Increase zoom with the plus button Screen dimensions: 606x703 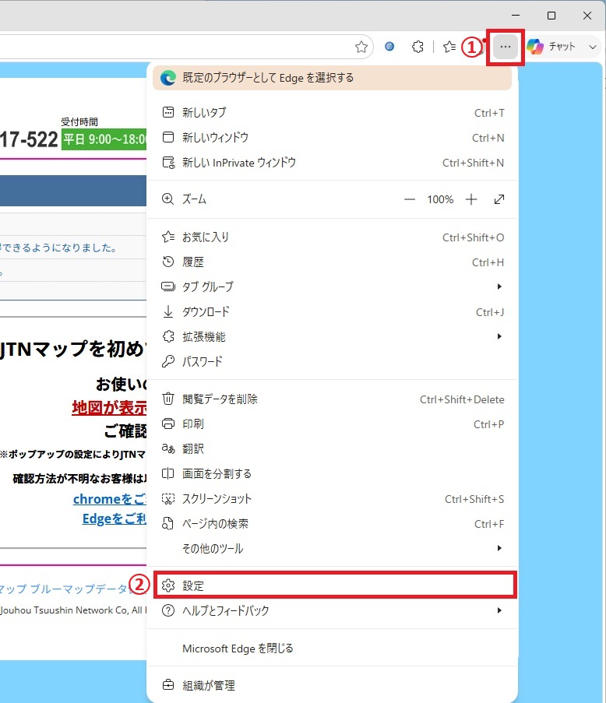[471, 199]
